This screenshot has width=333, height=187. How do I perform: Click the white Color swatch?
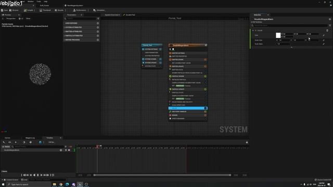point(278,35)
